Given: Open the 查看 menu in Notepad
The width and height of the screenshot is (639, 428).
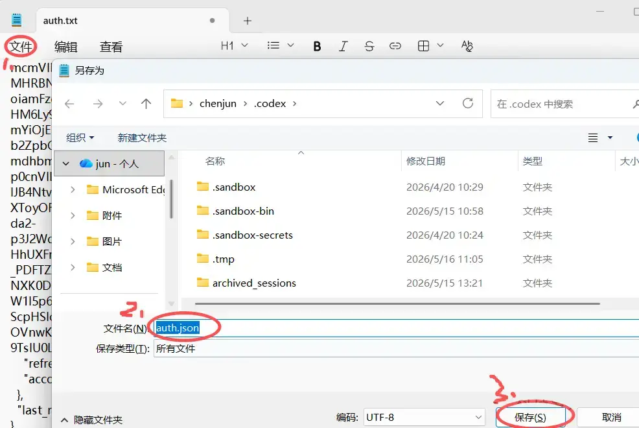Looking at the screenshot, I should [111, 47].
